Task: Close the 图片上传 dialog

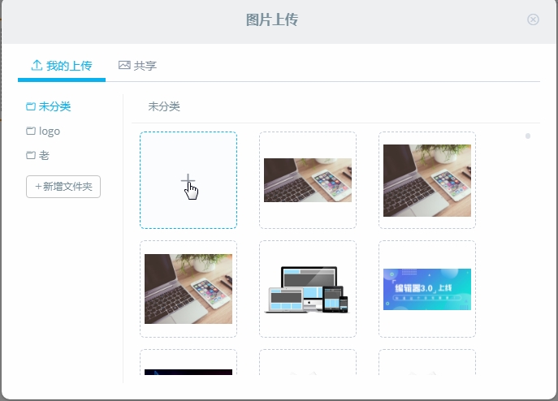Action: pyautogui.click(x=533, y=19)
